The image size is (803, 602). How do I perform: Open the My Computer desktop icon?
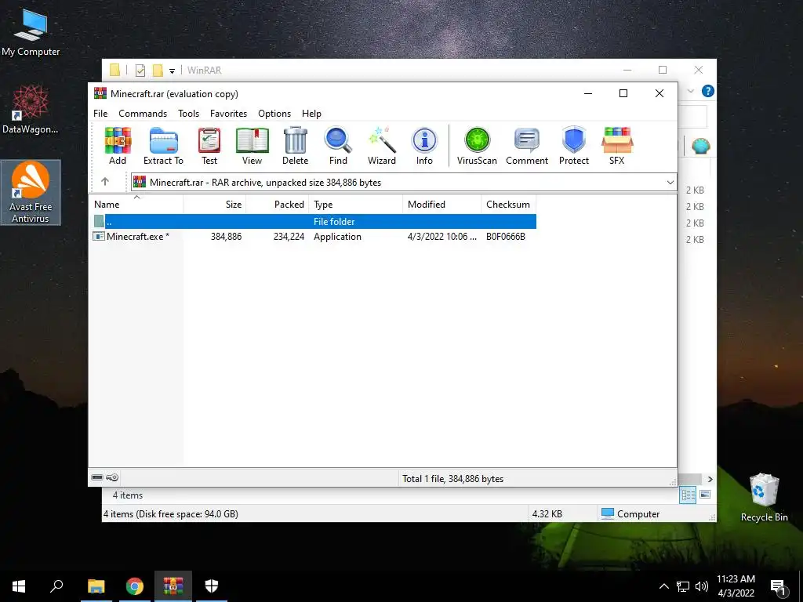point(31,32)
